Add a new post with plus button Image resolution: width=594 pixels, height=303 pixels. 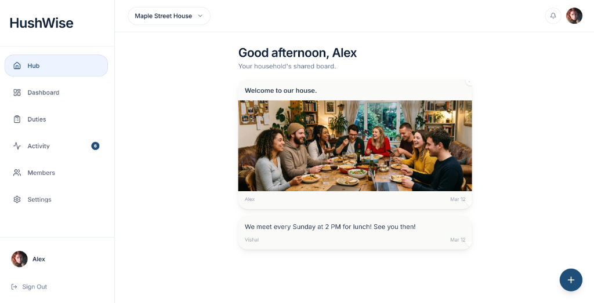(x=571, y=280)
